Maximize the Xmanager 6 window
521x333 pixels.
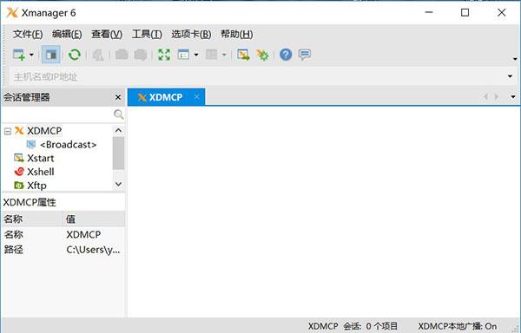click(x=465, y=13)
